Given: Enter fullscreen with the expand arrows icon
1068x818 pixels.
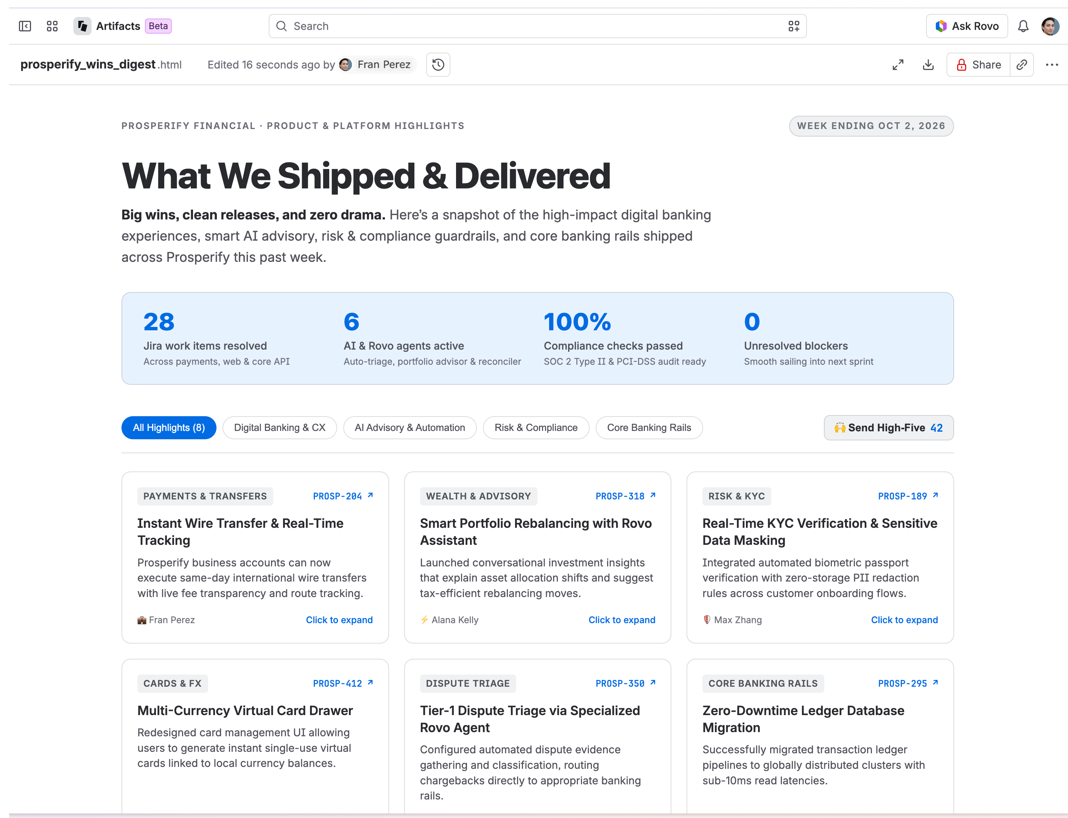Looking at the screenshot, I should click(898, 65).
